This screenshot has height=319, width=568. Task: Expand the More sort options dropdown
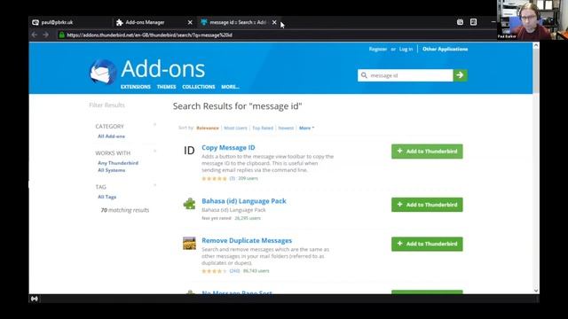tap(306, 128)
